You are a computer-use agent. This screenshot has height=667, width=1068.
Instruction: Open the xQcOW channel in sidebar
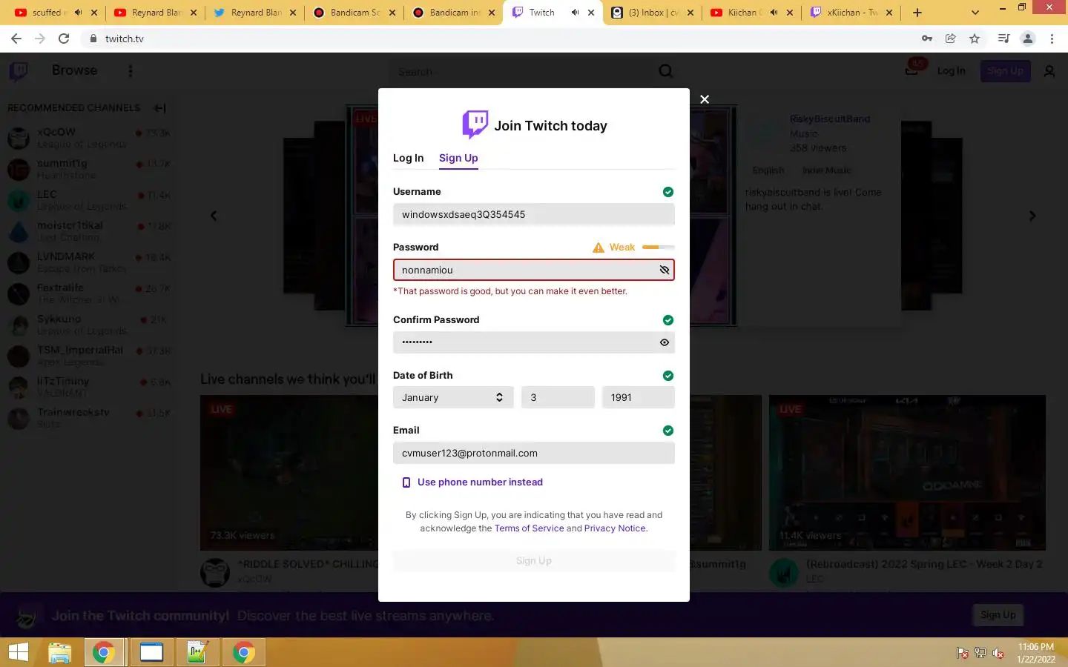89,138
